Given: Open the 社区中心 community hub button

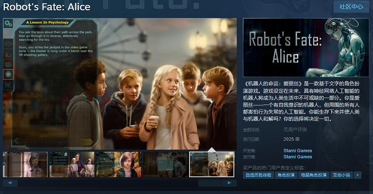Looking at the screenshot, I should (x=351, y=7).
